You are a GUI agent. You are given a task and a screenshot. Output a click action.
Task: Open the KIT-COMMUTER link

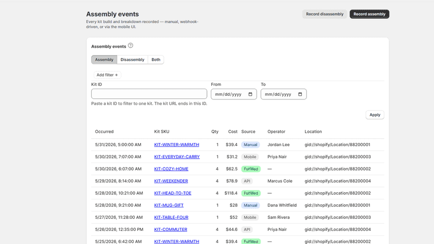170,230
